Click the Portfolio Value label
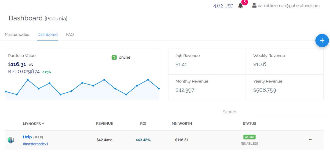 tap(22, 56)
